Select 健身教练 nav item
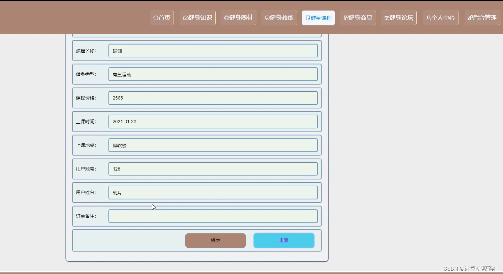This screenshot has height=274, width=503. coord(279,18)
